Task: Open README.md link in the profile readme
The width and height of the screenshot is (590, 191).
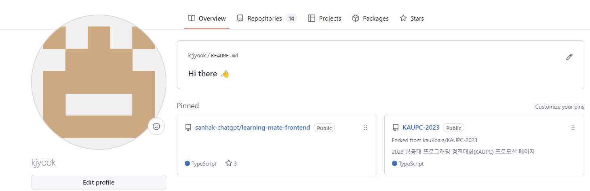Action: [224, 56]
